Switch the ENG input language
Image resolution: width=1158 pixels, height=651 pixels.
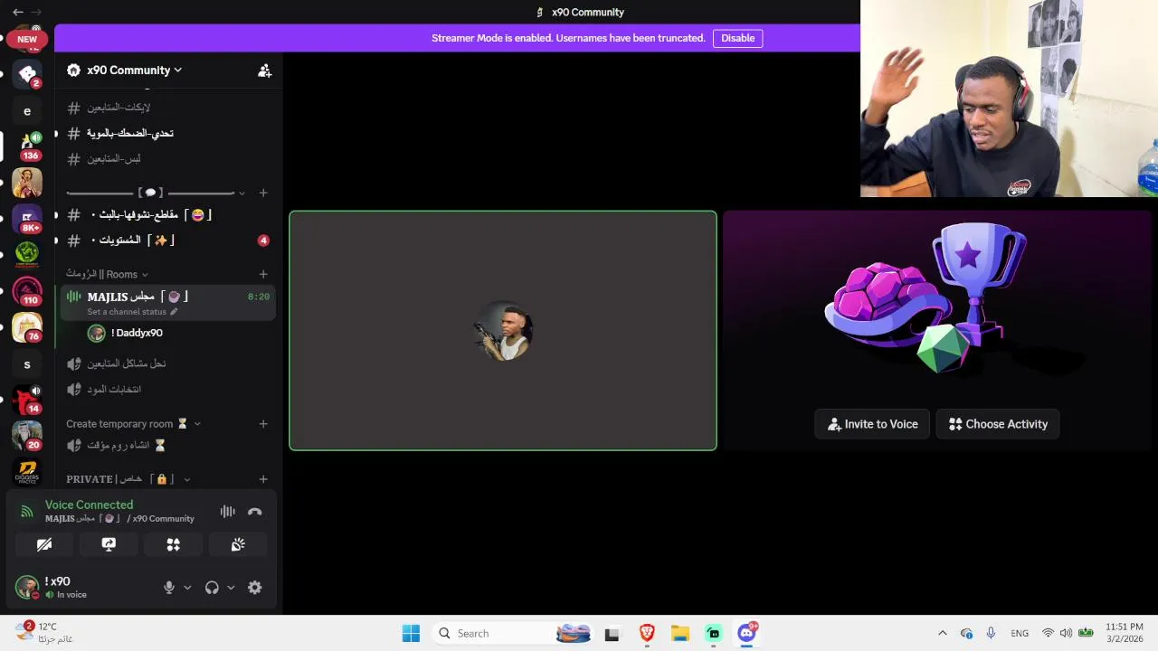[x=1020, y=634]
